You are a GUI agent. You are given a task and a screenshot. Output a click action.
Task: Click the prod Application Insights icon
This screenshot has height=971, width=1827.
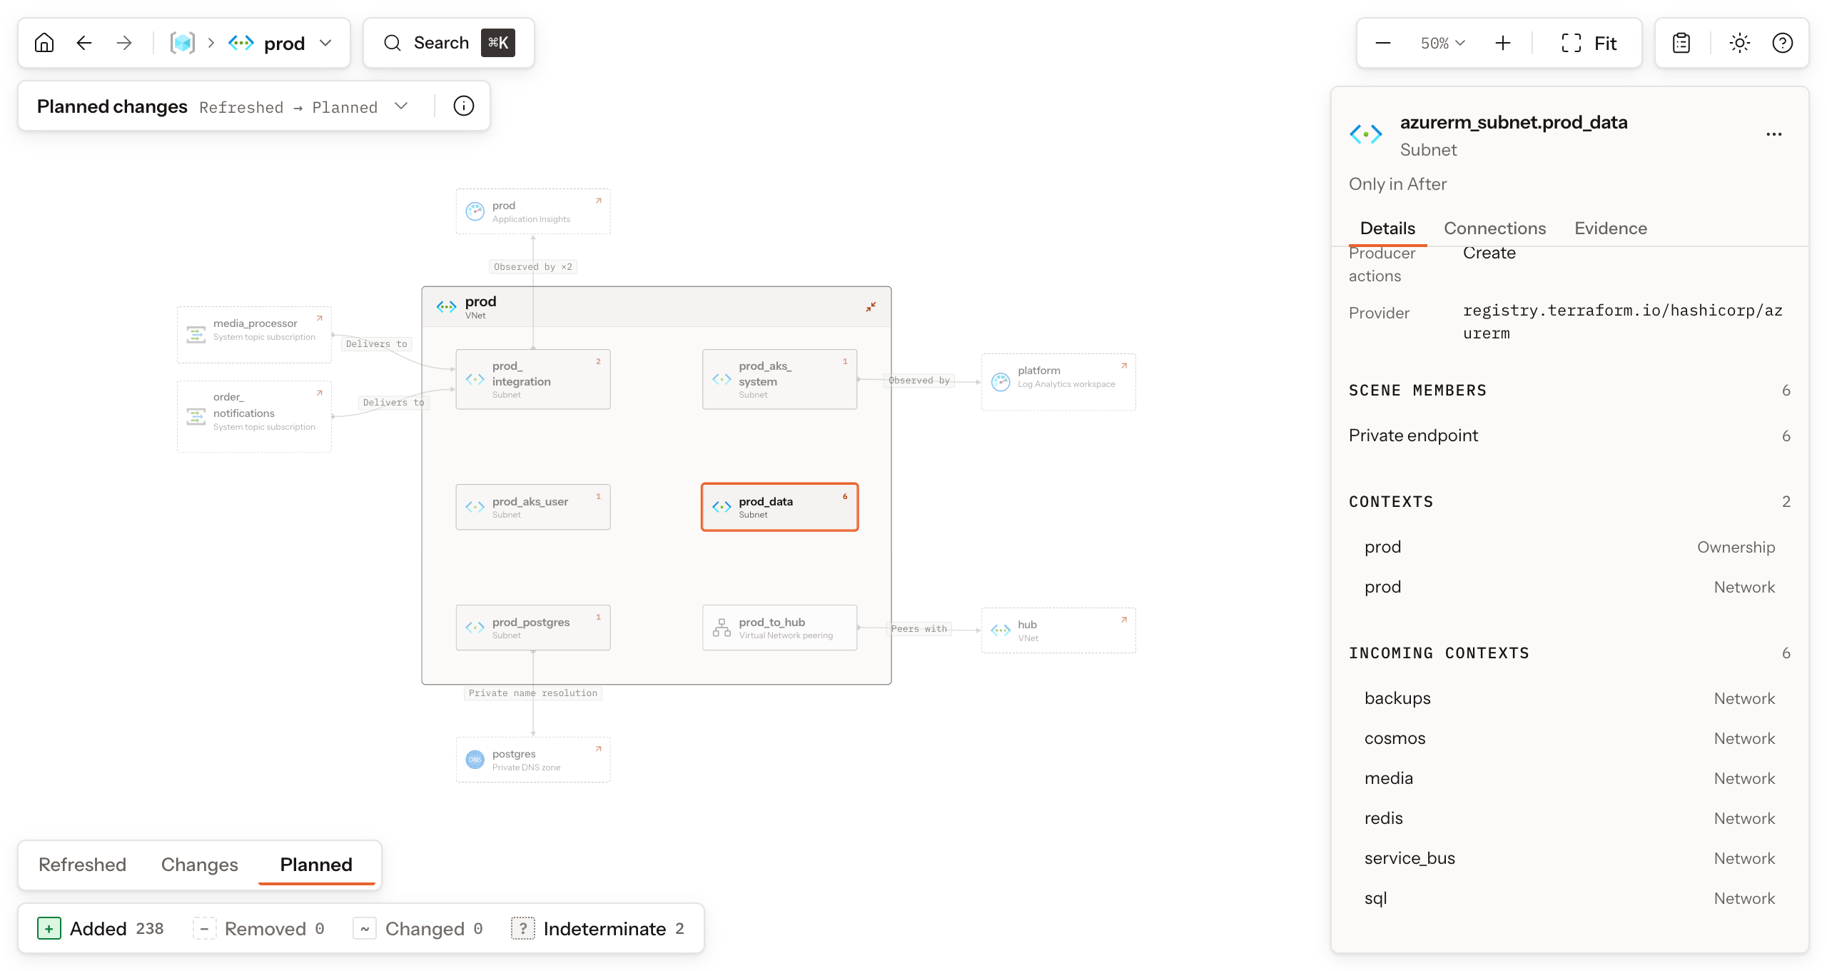[x=475, y=211]
